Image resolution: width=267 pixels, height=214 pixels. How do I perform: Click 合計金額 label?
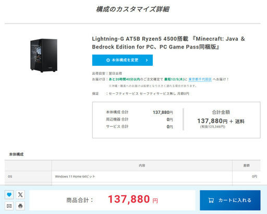[x=221, y=112]
